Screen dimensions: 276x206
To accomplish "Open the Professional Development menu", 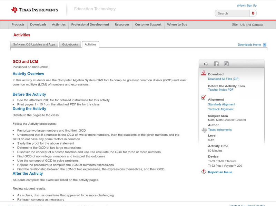I will click(x=90, y=24).
